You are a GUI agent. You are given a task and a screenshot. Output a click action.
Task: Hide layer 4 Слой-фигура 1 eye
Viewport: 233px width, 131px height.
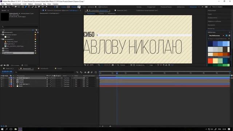(x=1, y=84)
